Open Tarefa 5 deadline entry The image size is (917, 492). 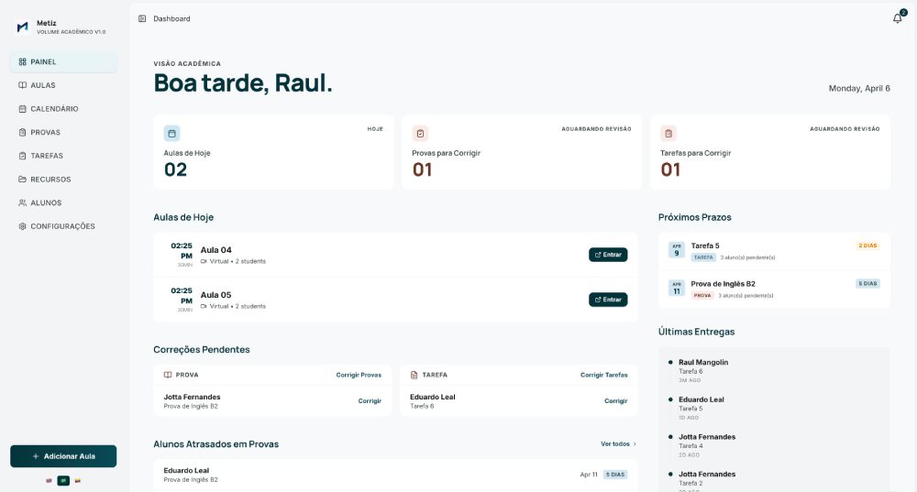704,246
